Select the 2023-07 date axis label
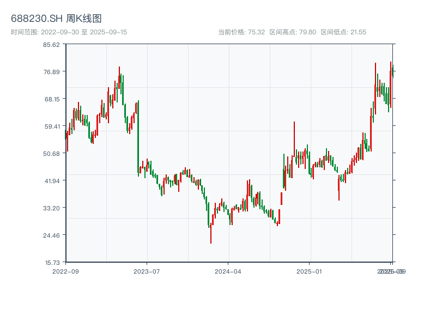 (x=147, y=271)
